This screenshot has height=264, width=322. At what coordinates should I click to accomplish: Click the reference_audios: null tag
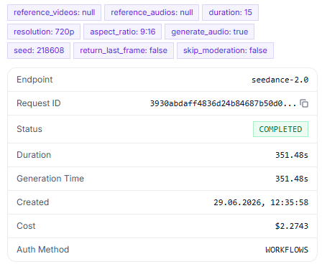coord(152,12)
